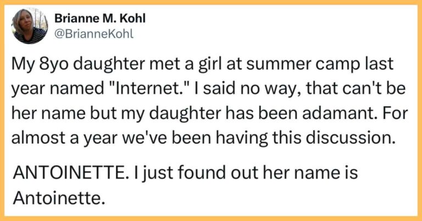Open Brianne M. Kohl's profile picture
This screenshot has height=221, width=422.
(30, 26)
